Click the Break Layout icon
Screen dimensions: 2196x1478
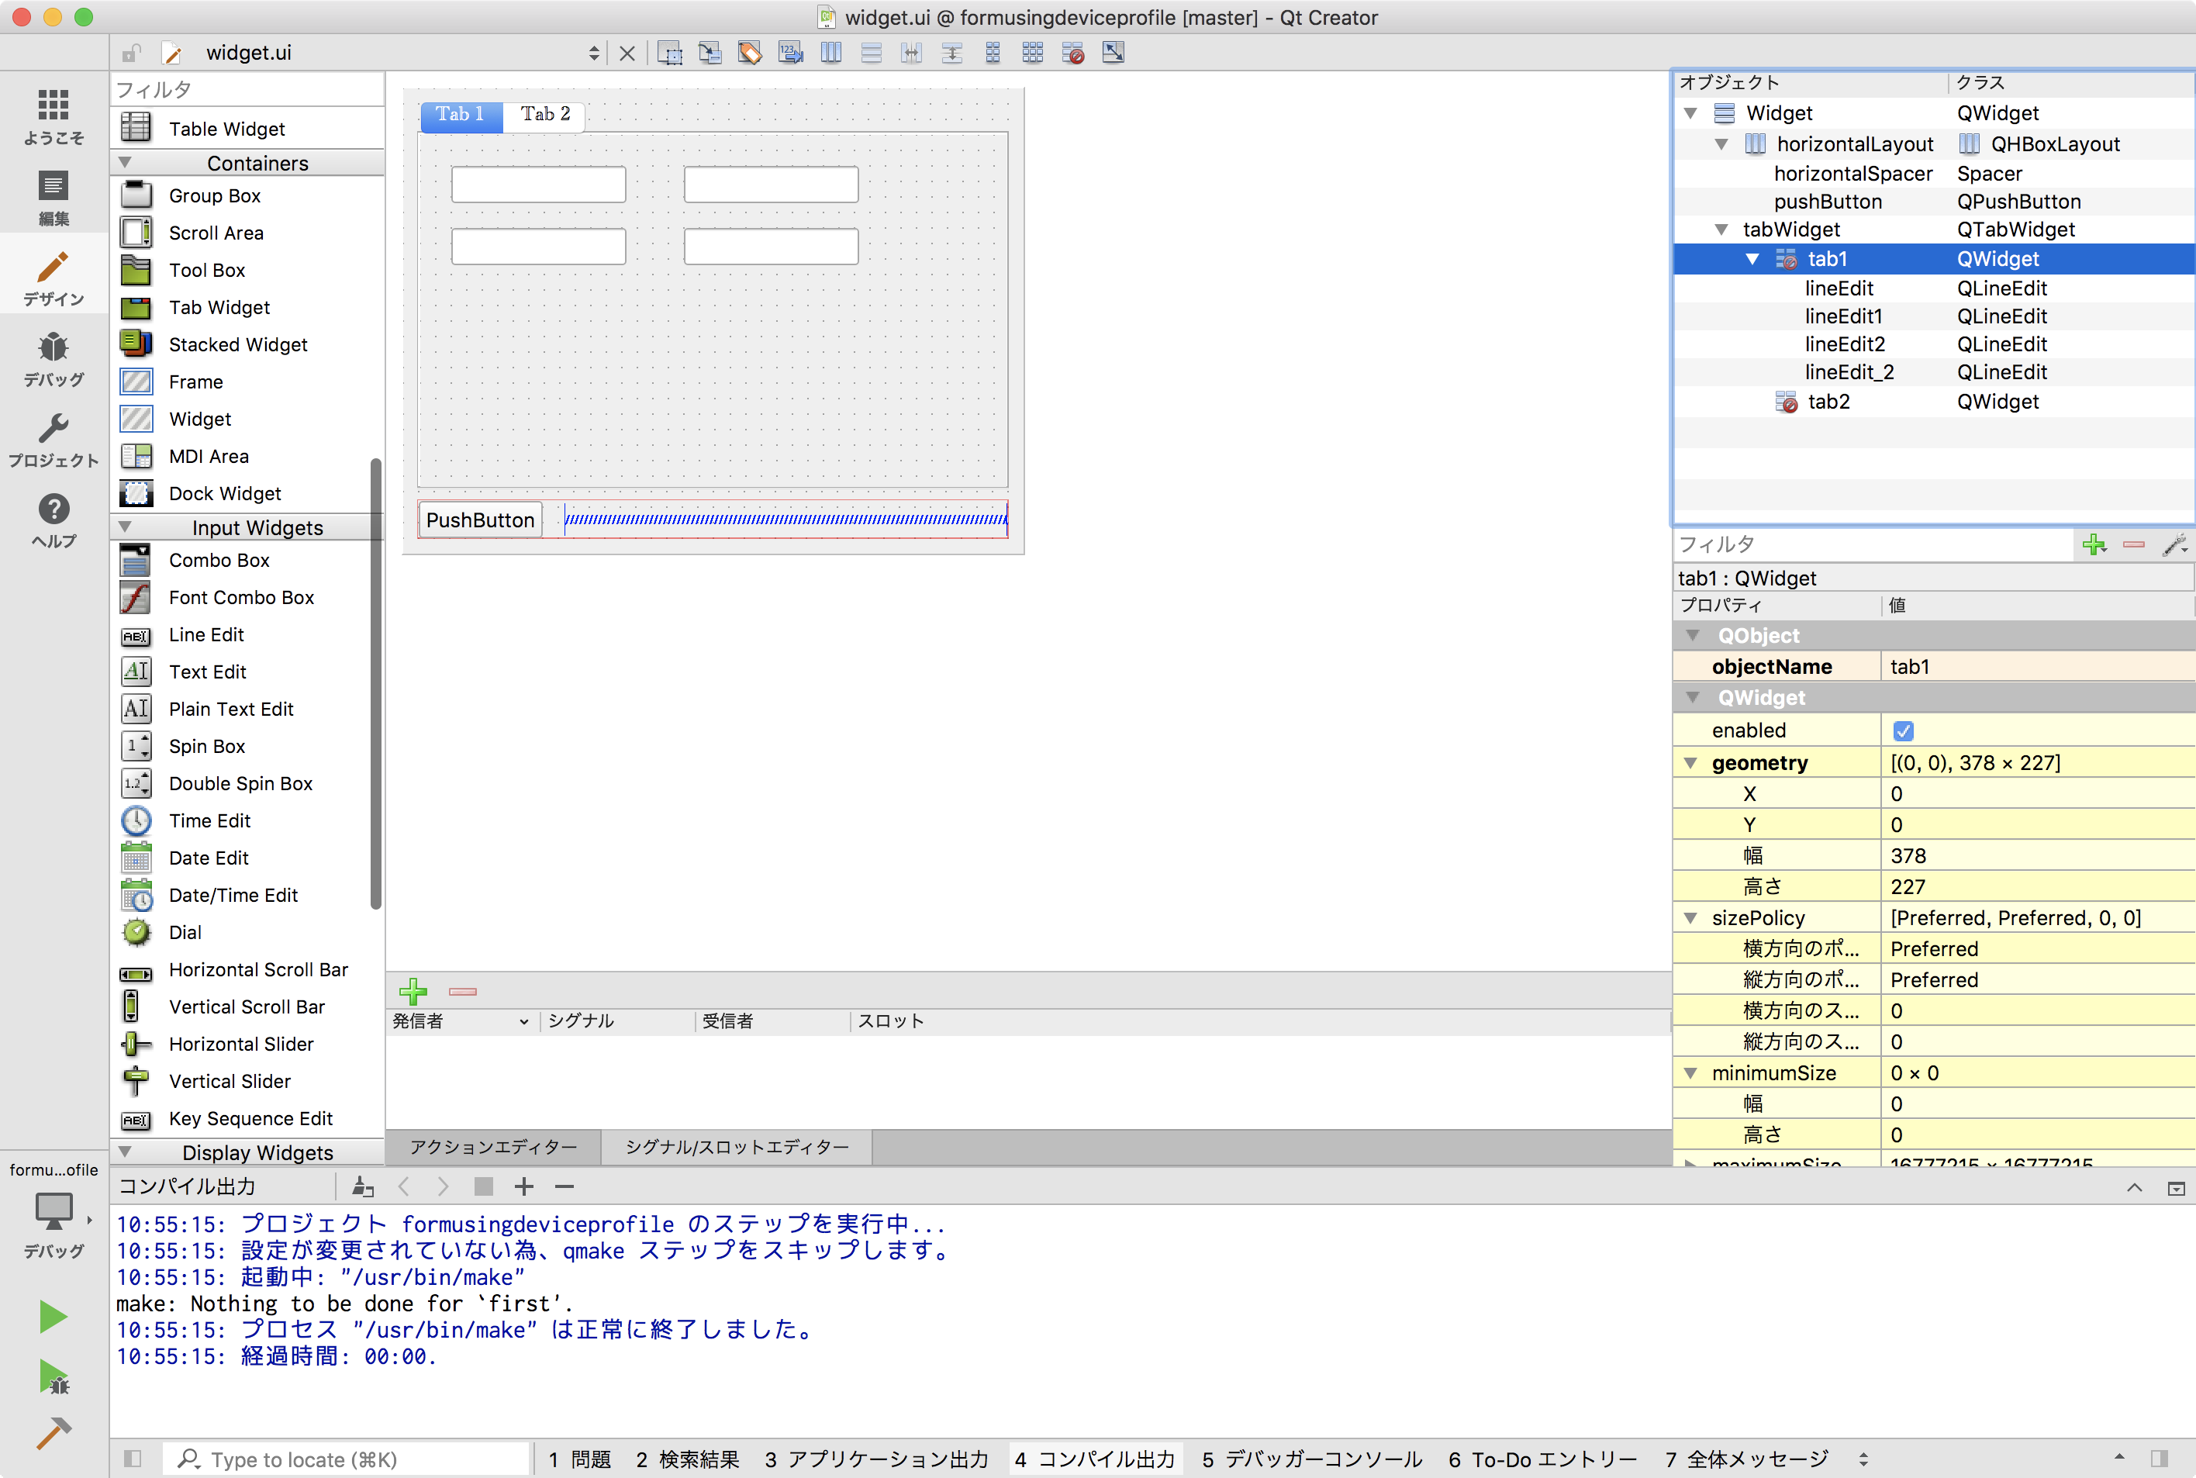pyautogui.click(x=1072, y=53)
